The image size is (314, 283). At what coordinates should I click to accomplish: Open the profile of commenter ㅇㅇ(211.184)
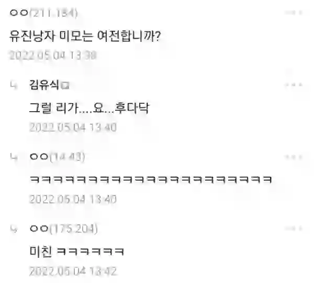43,13
